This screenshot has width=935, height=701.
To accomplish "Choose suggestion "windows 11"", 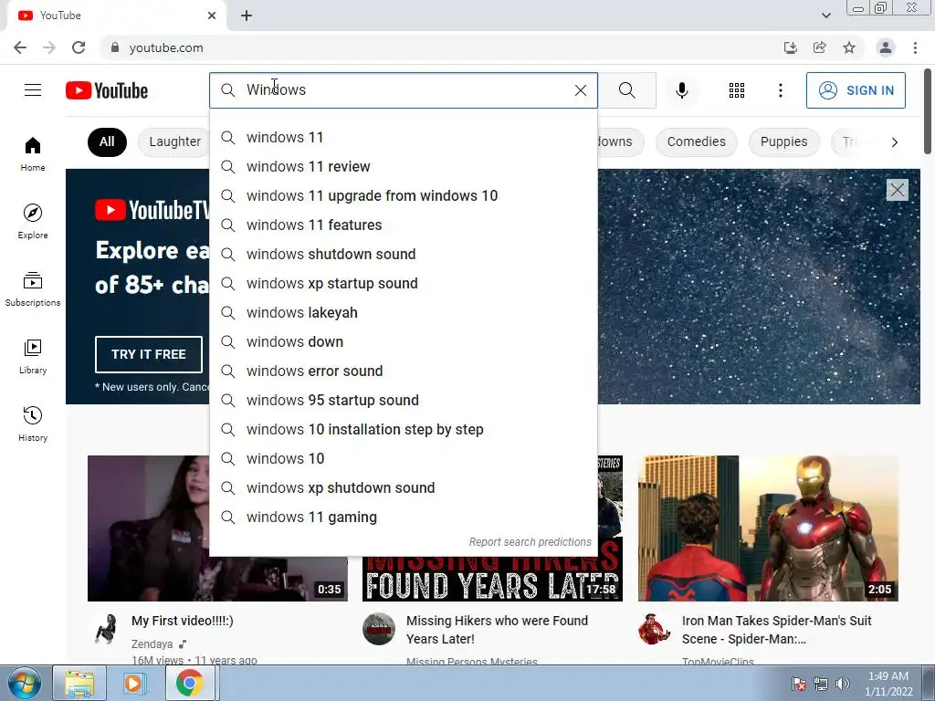I will tap(403, 137).
